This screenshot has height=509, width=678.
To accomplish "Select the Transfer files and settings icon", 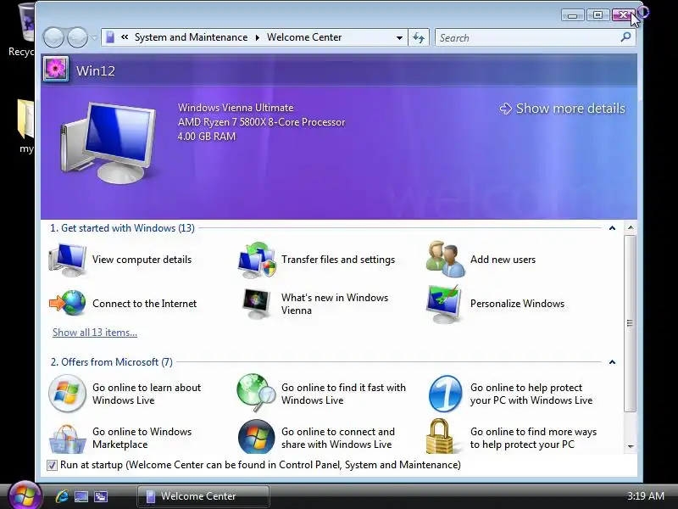I will tap(257, 260).
